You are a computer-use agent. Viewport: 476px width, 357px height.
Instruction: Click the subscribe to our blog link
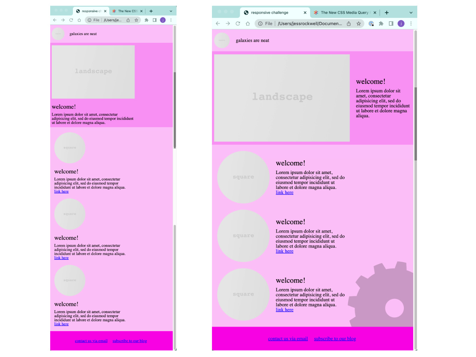pos(335,338)
